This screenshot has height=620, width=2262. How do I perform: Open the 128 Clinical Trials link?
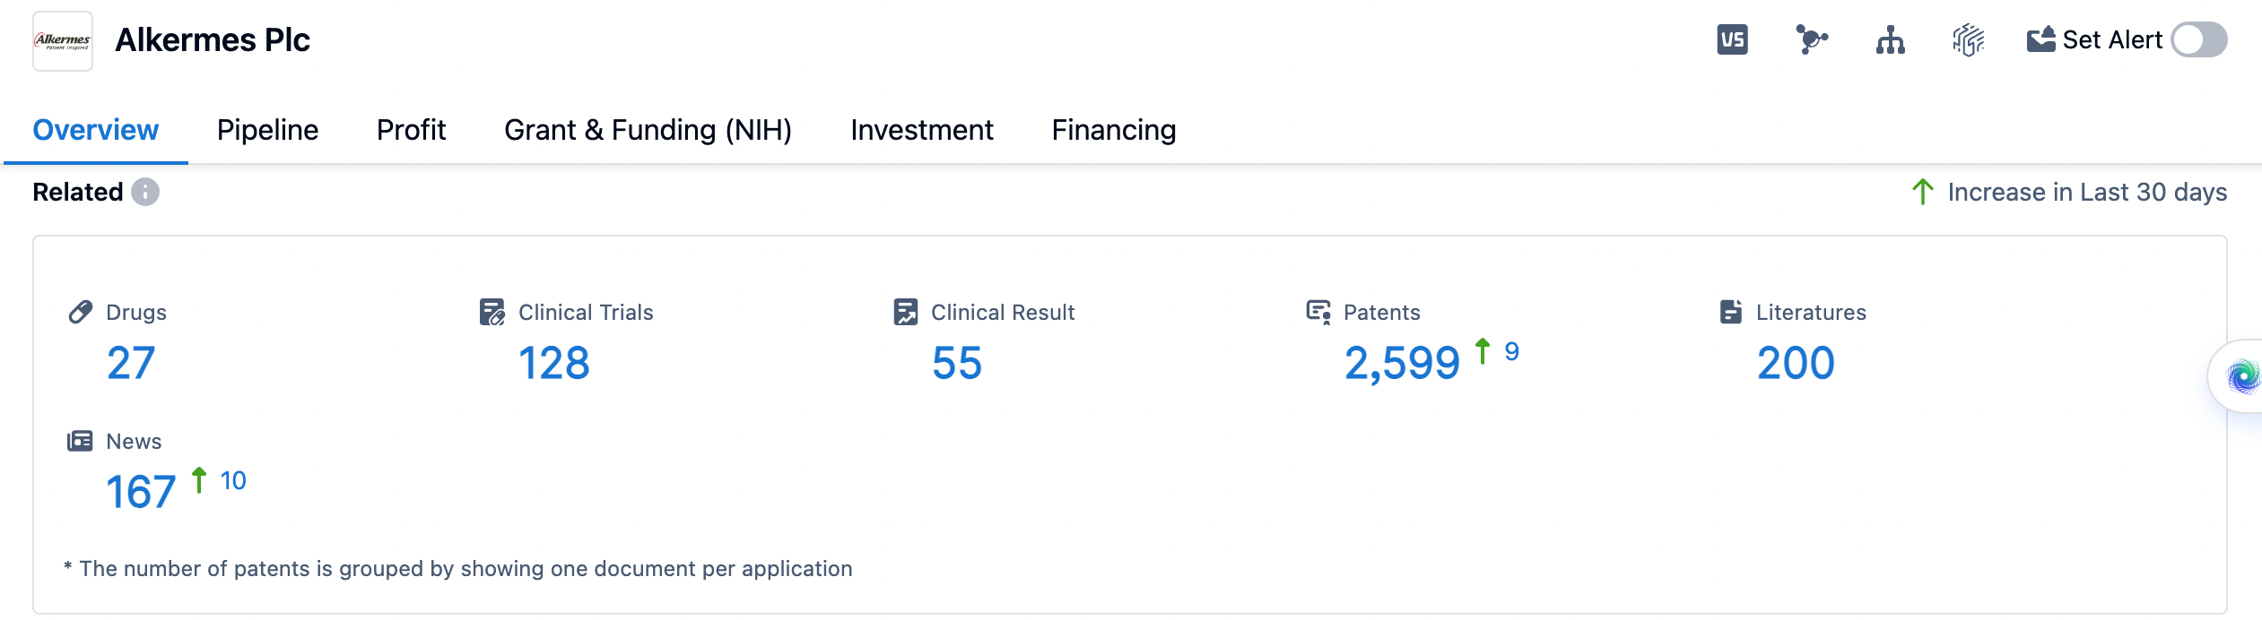553,363
